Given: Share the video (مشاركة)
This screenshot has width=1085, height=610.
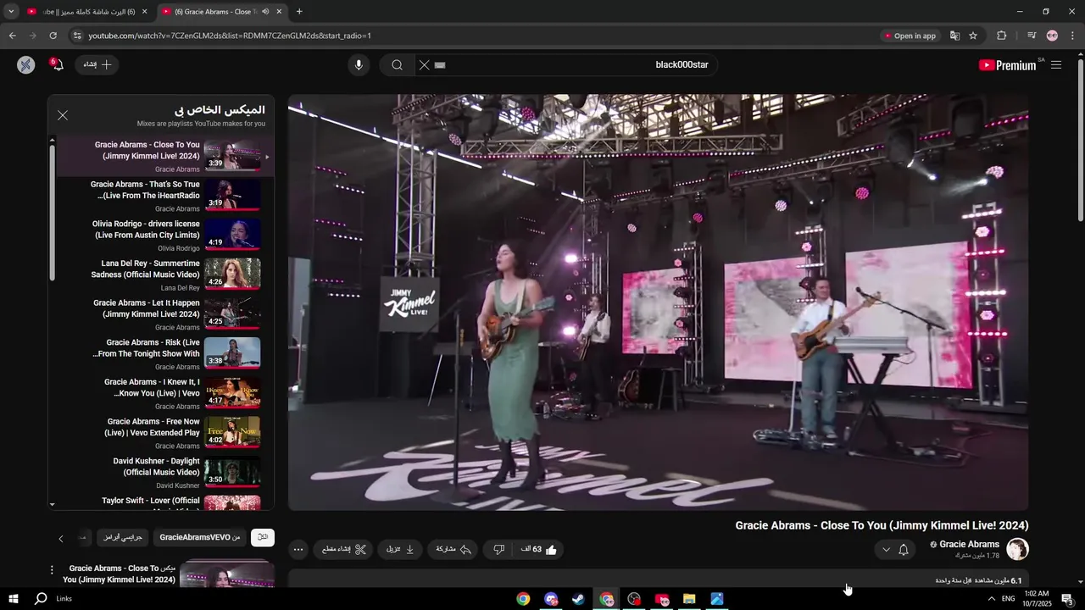Looking at the screenshot, I should tap(453, 550).
